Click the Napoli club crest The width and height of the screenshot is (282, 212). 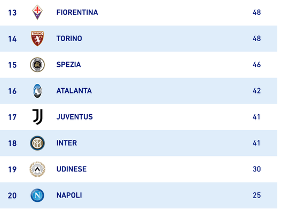point(37,195)
